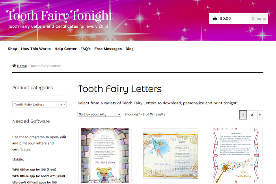Select page 1 pagination button

pyautogui.click(x=243, y=115)
